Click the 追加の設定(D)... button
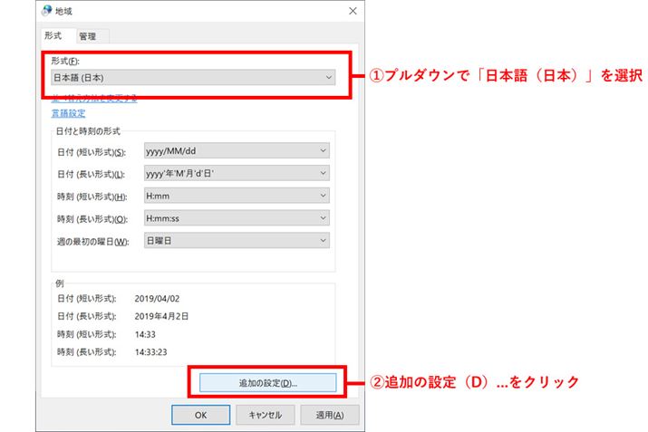Image resolution: width=648 pixels, height=432 pixels. (x=267, y=383)
